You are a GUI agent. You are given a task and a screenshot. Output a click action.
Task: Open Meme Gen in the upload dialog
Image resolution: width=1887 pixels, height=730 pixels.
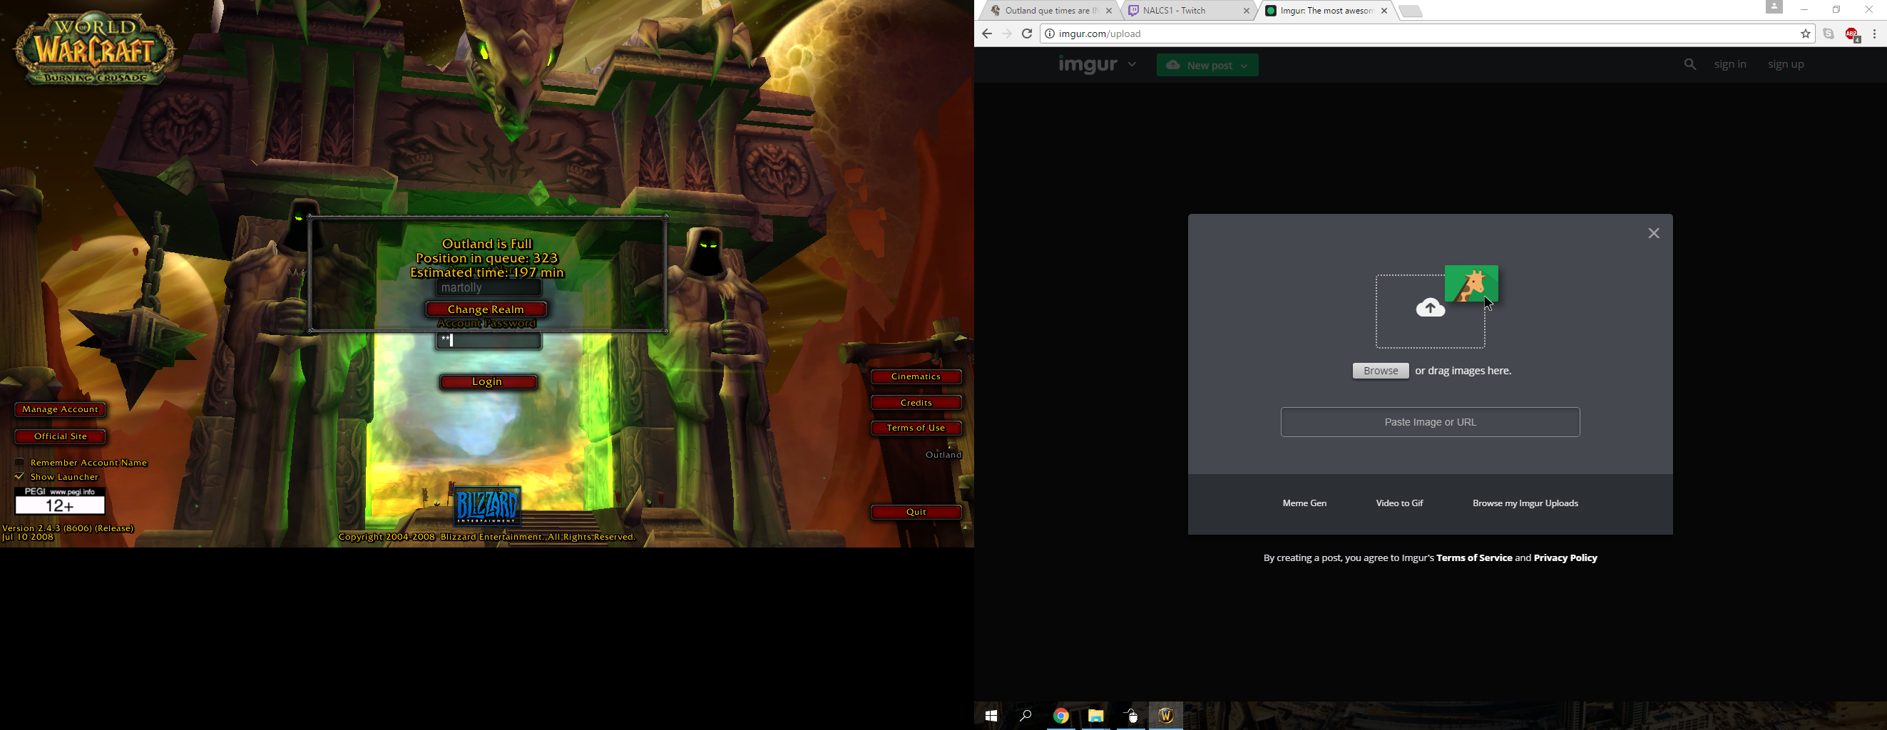tap(1304, 503)
